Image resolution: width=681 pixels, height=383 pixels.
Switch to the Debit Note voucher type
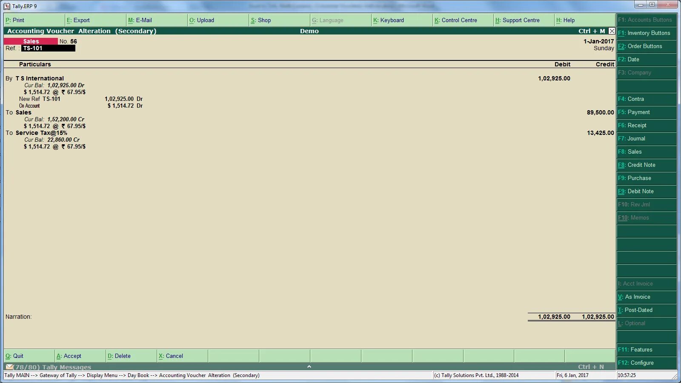[647, 191]
